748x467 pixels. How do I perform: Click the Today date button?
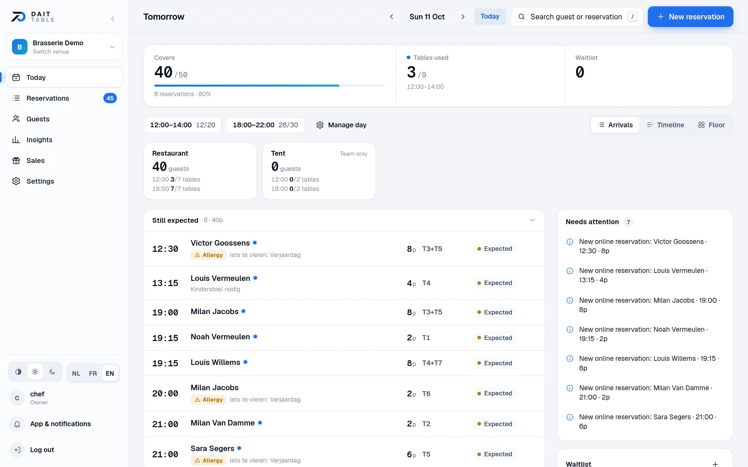pos(490,17)
